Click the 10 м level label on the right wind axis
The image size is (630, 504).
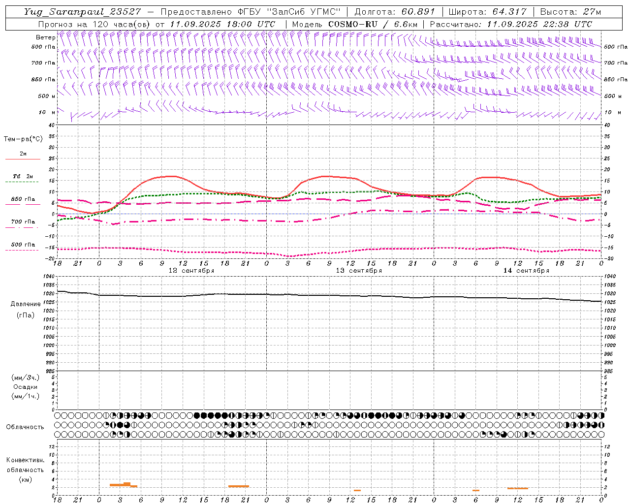point(612,112)
